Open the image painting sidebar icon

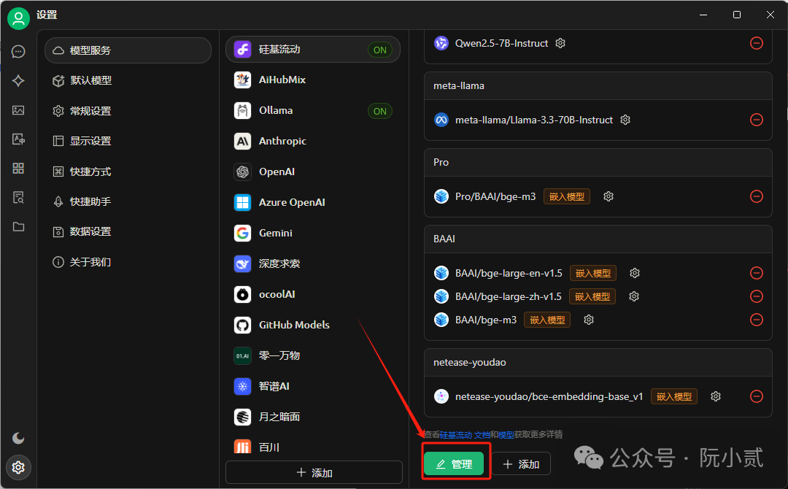click(x=18, y=110)
